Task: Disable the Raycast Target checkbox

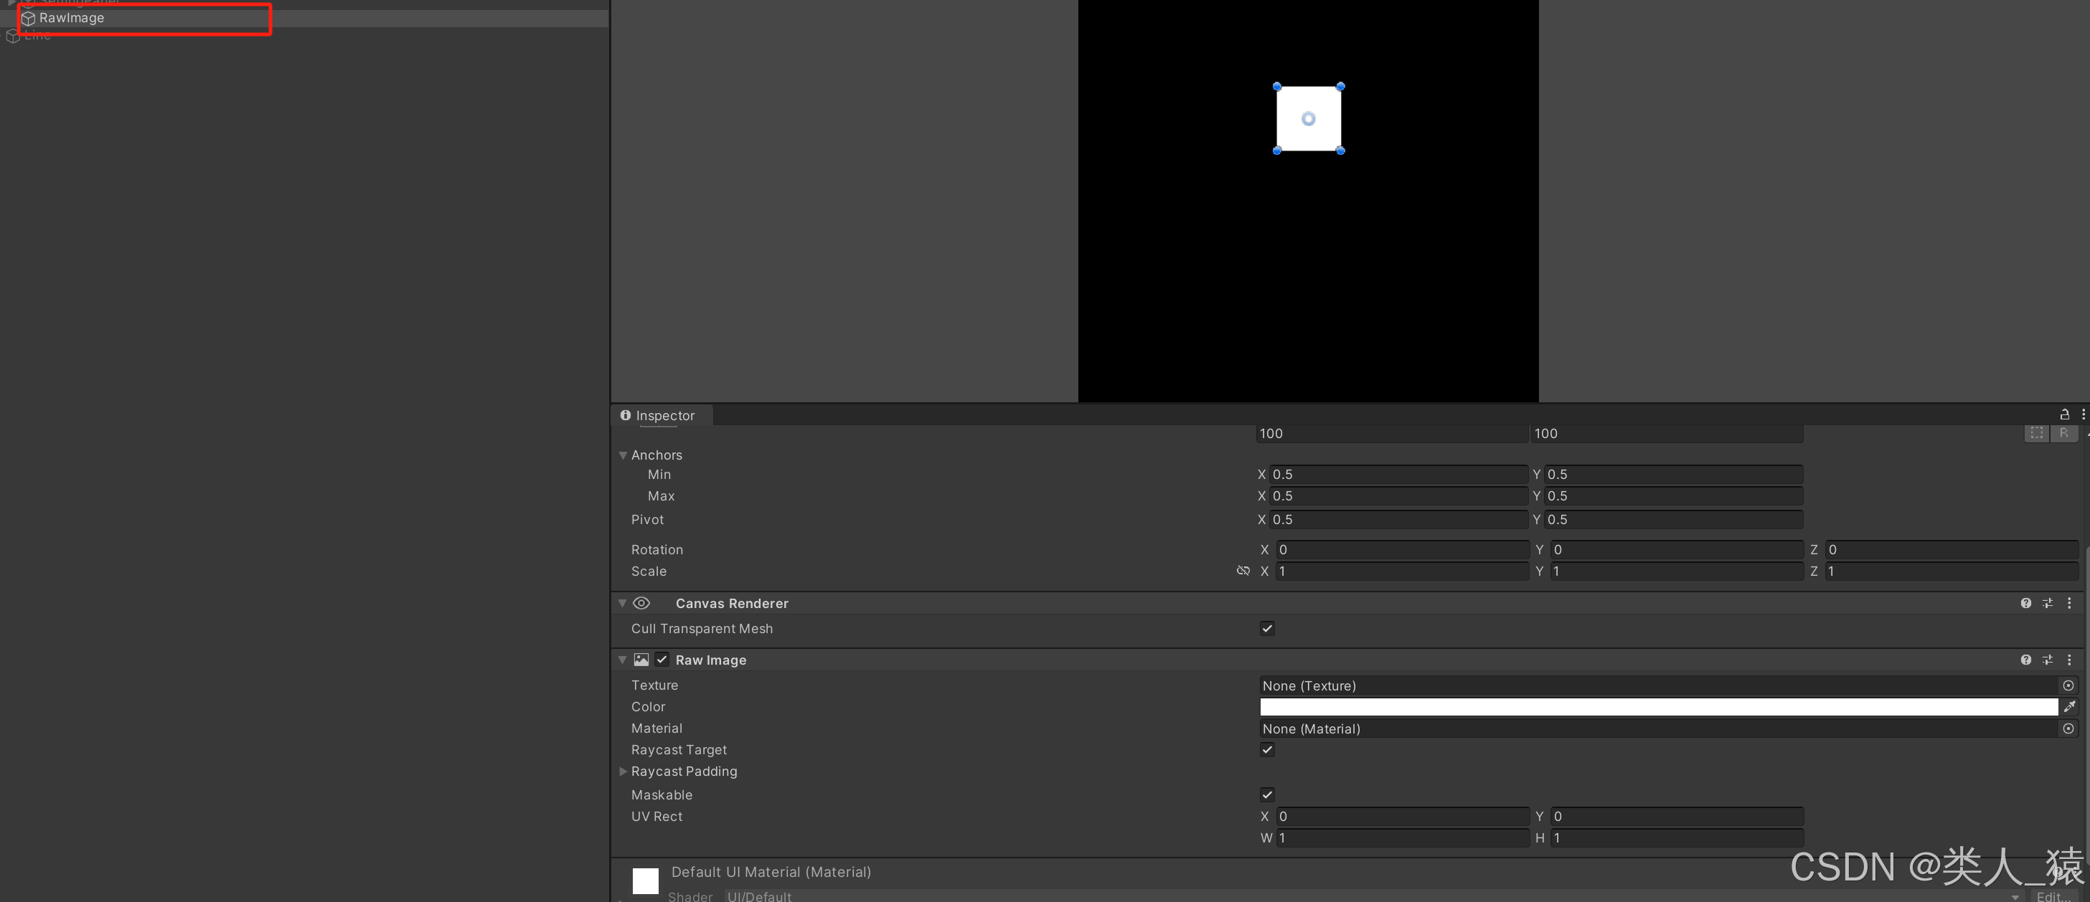Action: [x=1266, y=749]
